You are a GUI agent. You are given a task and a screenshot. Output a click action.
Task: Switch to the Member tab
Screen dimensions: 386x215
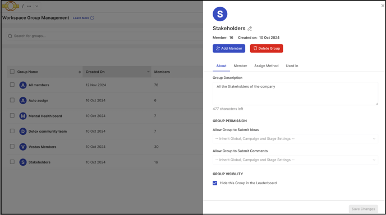pyautogui.click(x=240, y=66)
